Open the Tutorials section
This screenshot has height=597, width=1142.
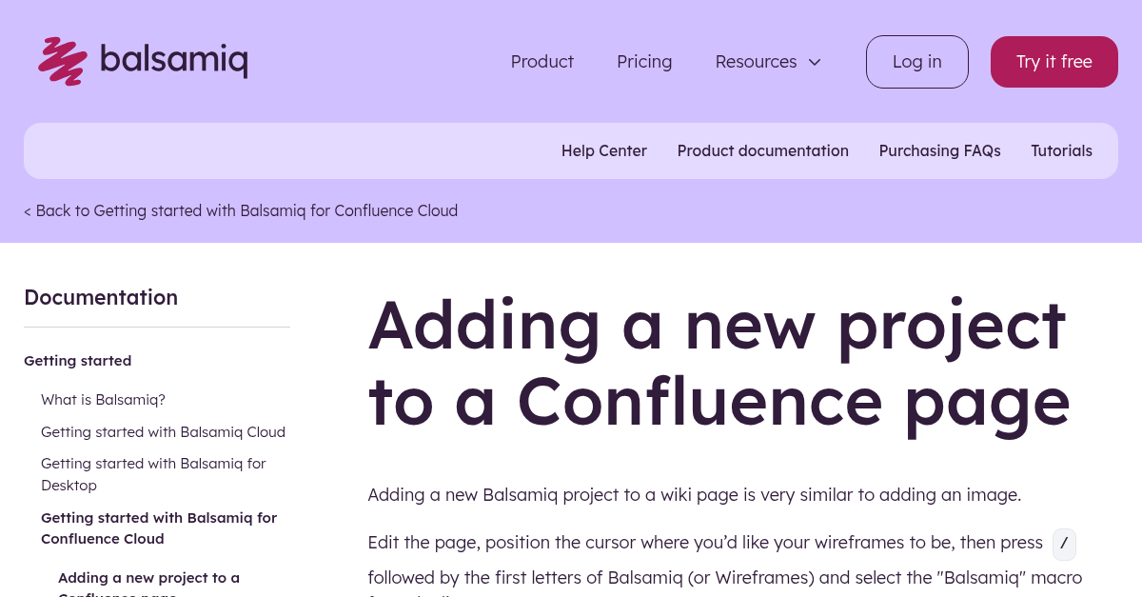coord(1061,150)
